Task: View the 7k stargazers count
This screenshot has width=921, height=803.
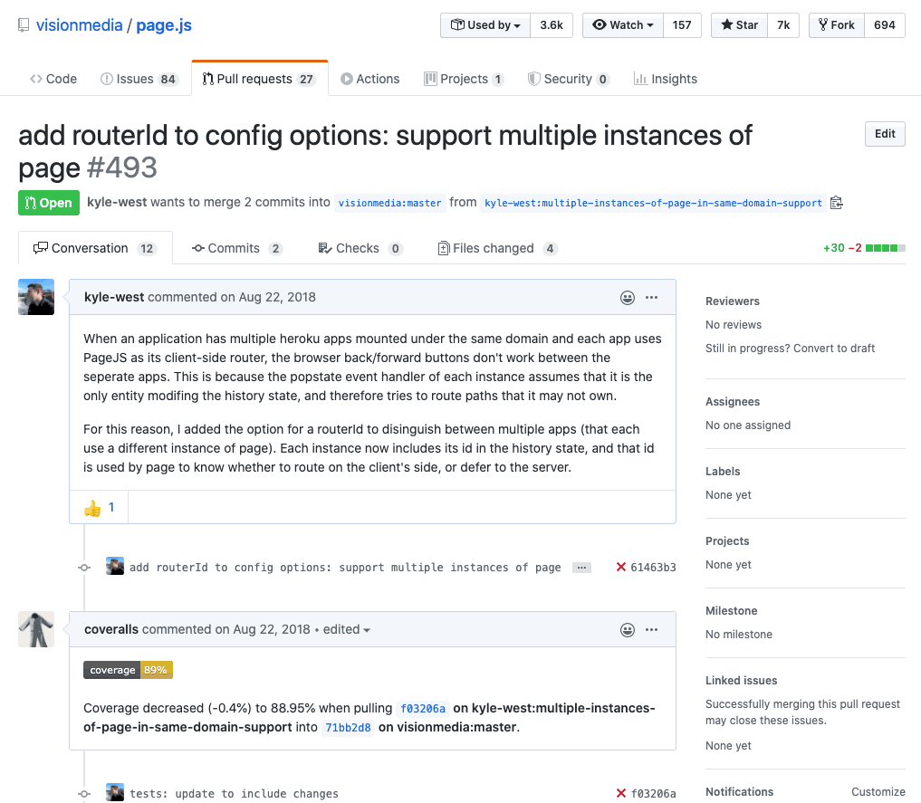Action: click(x=783, y=25)
